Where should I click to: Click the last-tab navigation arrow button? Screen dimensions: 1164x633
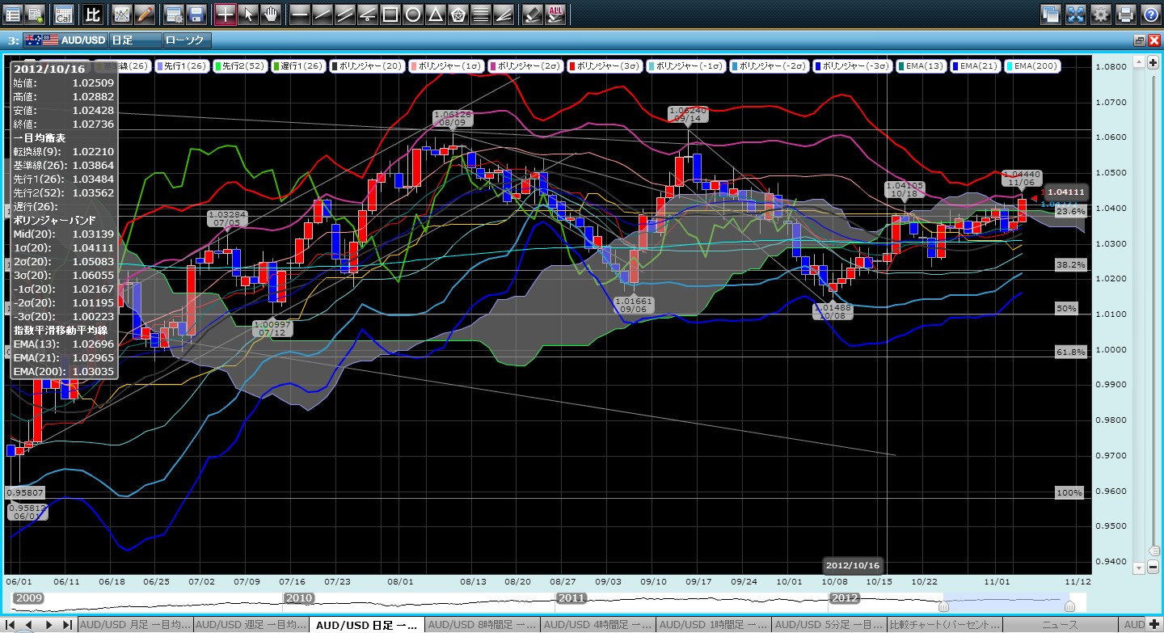[x=67, y=625]
